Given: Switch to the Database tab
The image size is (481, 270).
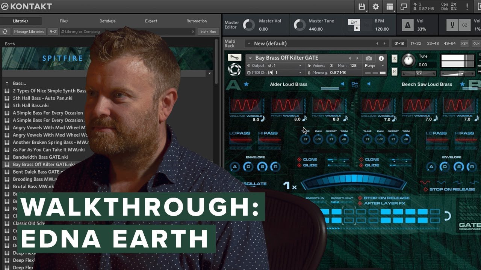Looking at the screenshot, I should [107, 21].
